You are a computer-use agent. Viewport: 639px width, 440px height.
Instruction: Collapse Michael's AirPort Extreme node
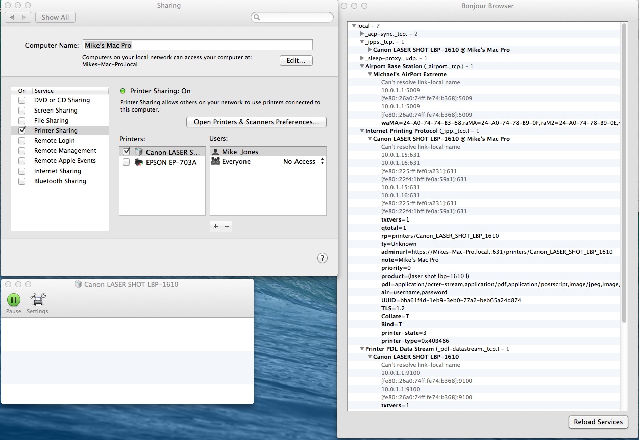pos(370,74)
